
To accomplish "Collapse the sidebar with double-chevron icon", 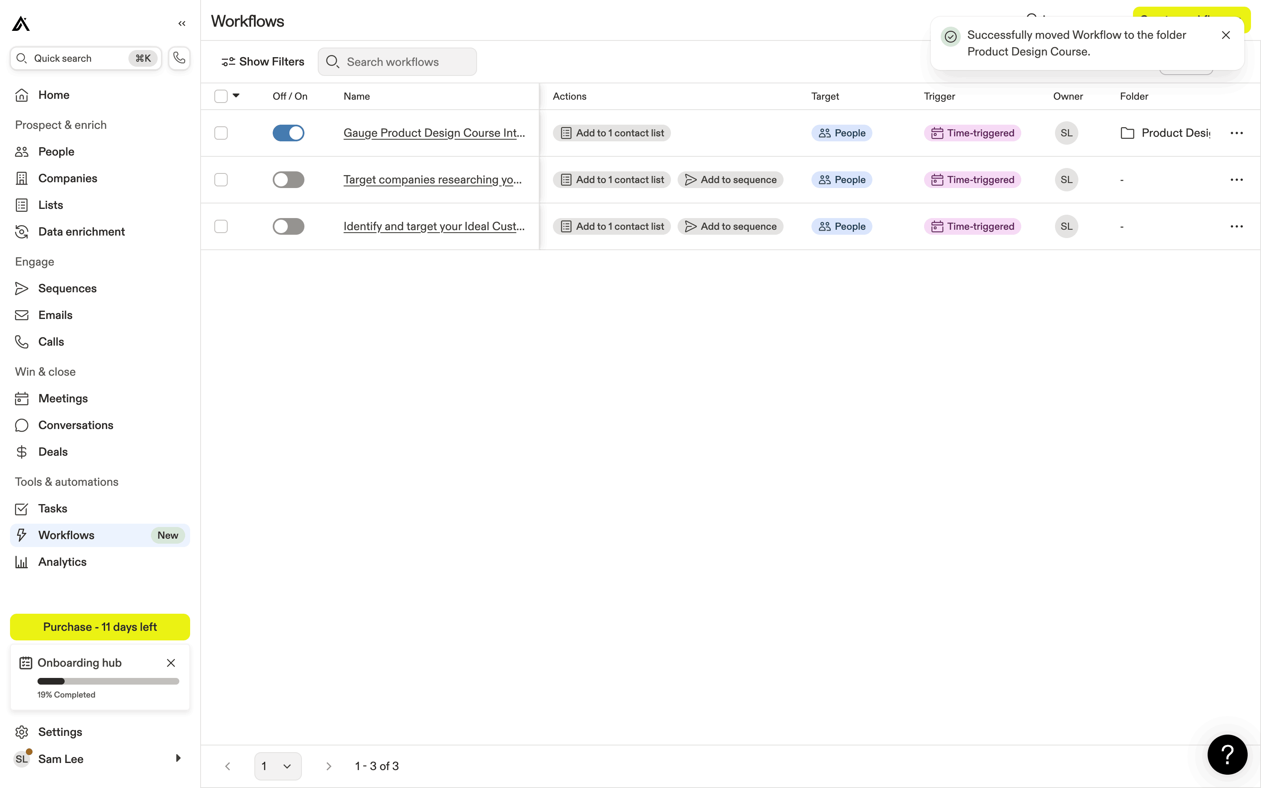I will pos(182,23).
